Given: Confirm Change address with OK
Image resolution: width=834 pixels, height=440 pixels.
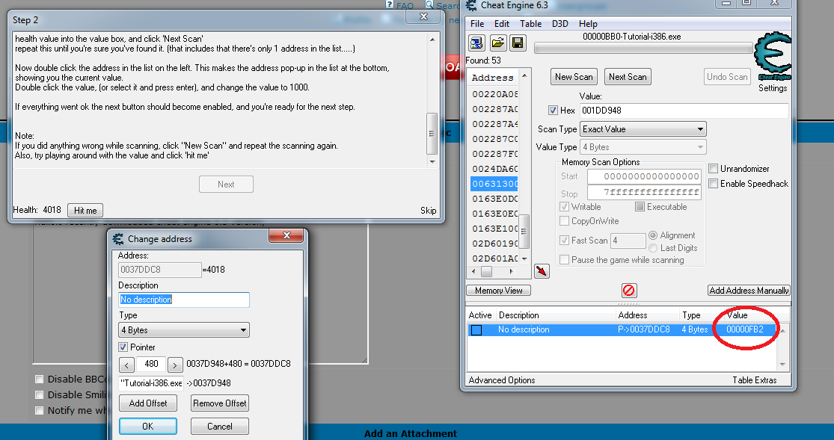Looking at the screenshot, I should [x=148, y=427].
